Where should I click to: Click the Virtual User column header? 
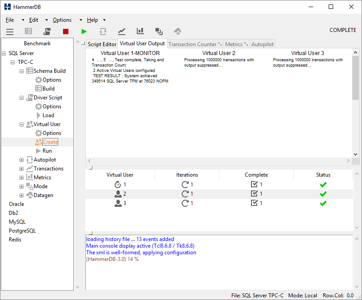pos(120,175)
